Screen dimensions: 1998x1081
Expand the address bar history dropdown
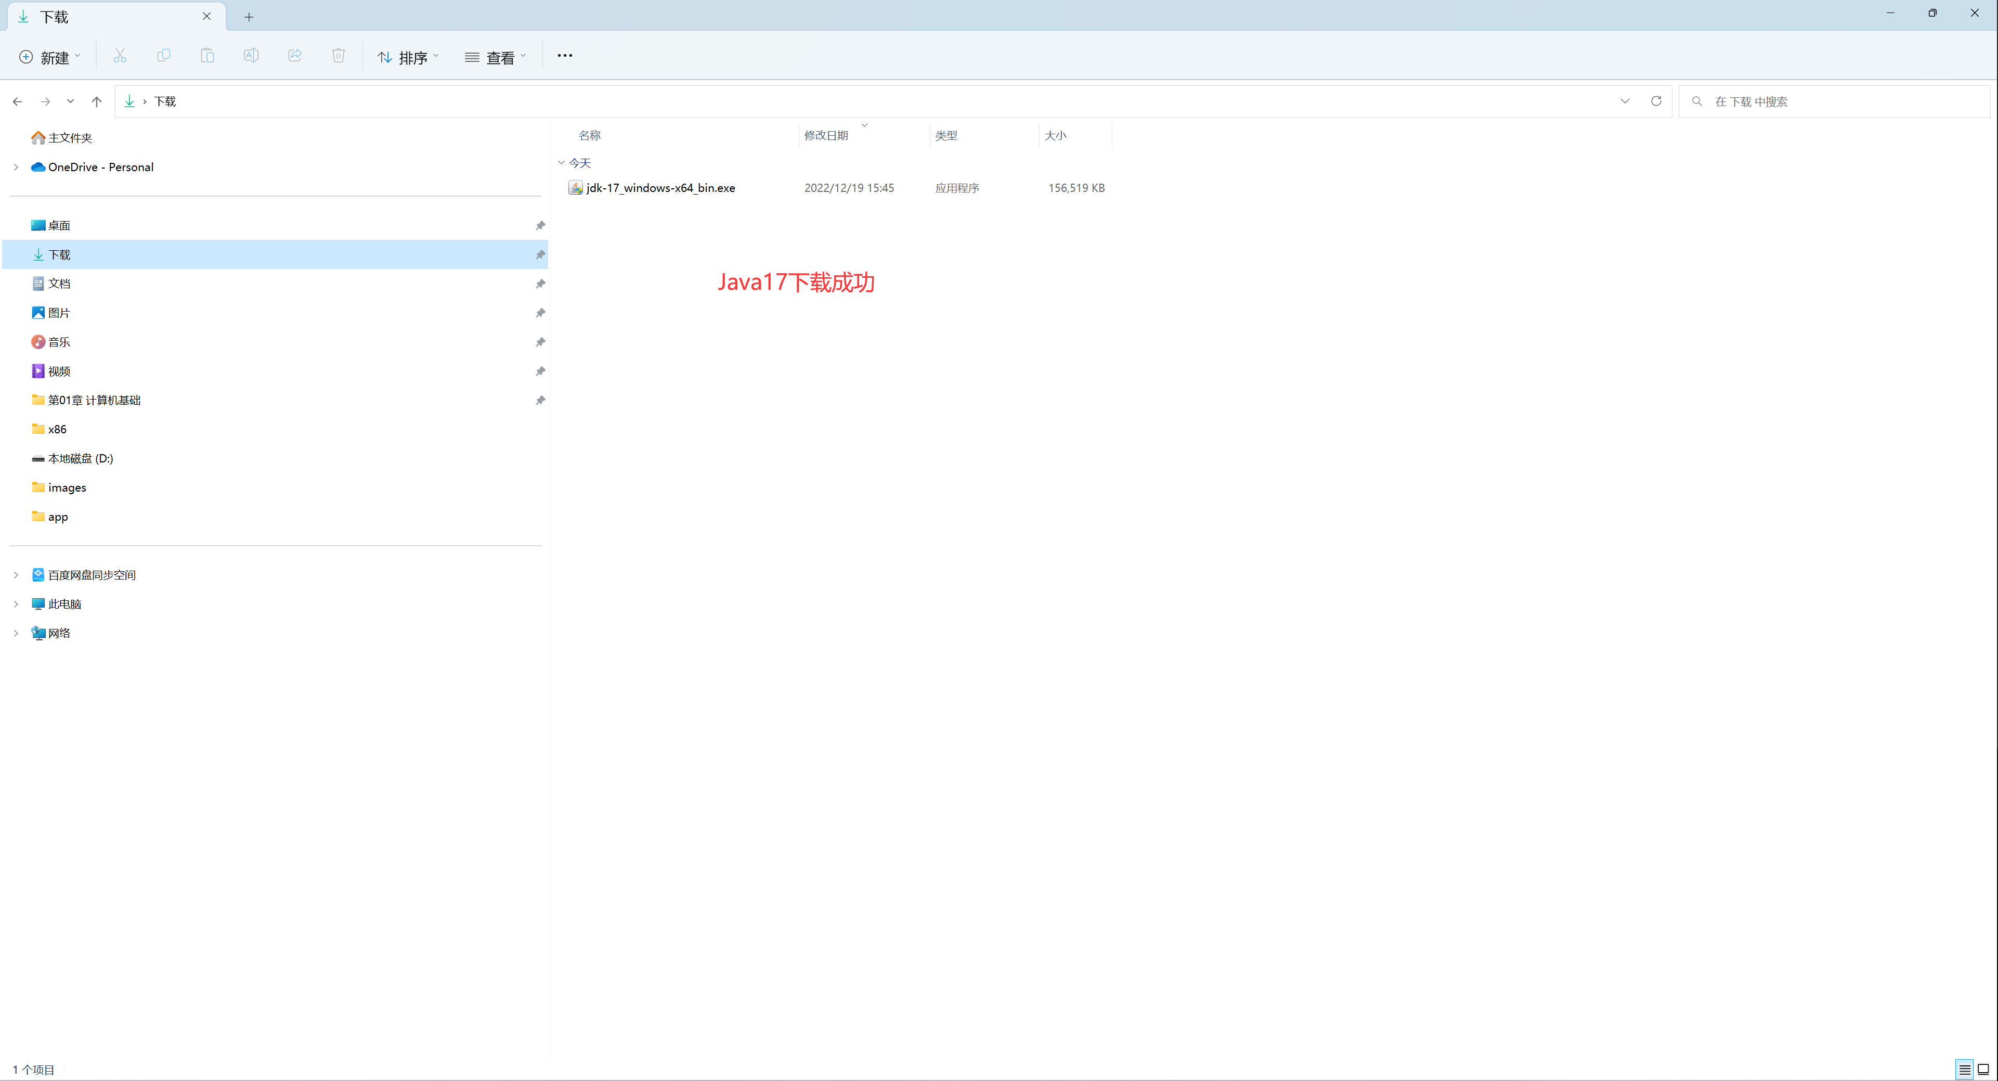(x=1625, y=101)
